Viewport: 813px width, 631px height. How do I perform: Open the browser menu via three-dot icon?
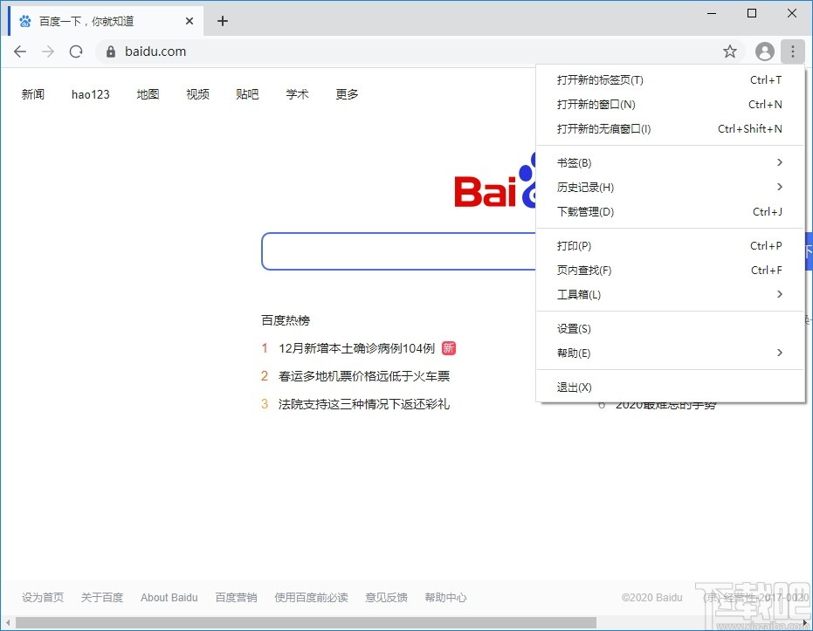coord(792,51)
